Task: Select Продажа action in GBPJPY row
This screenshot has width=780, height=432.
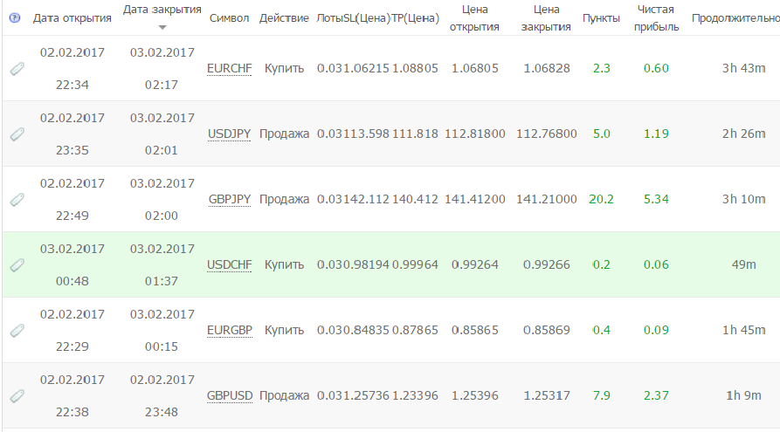Action: coord(284,199)
